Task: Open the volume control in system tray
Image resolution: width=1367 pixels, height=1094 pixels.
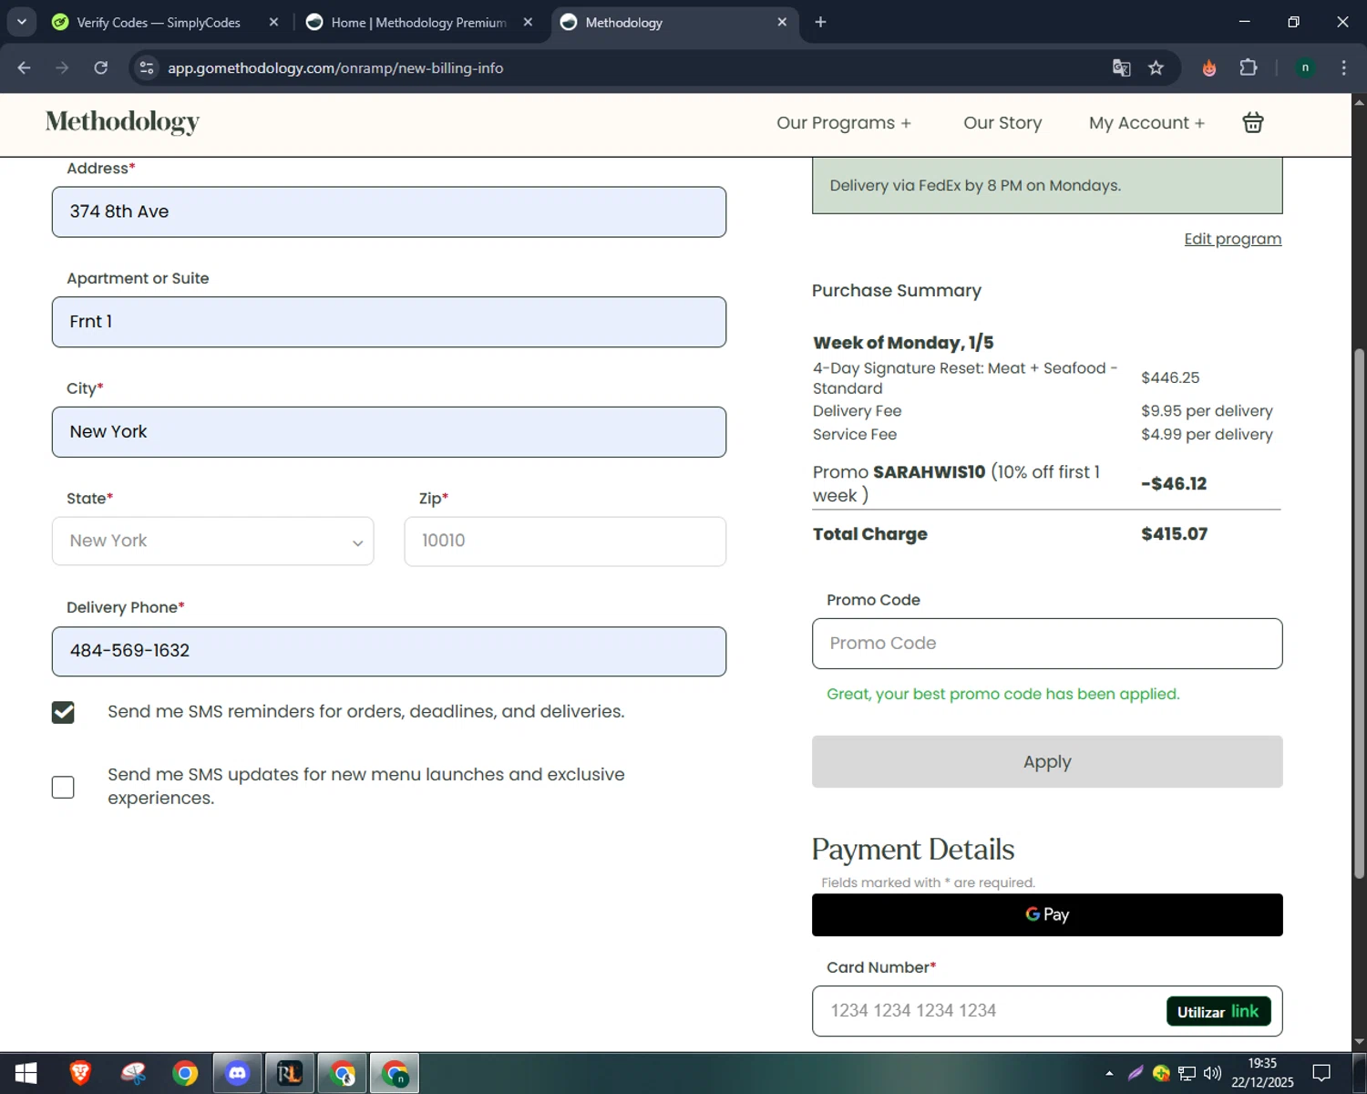Action: (x=1212, y=1073)
